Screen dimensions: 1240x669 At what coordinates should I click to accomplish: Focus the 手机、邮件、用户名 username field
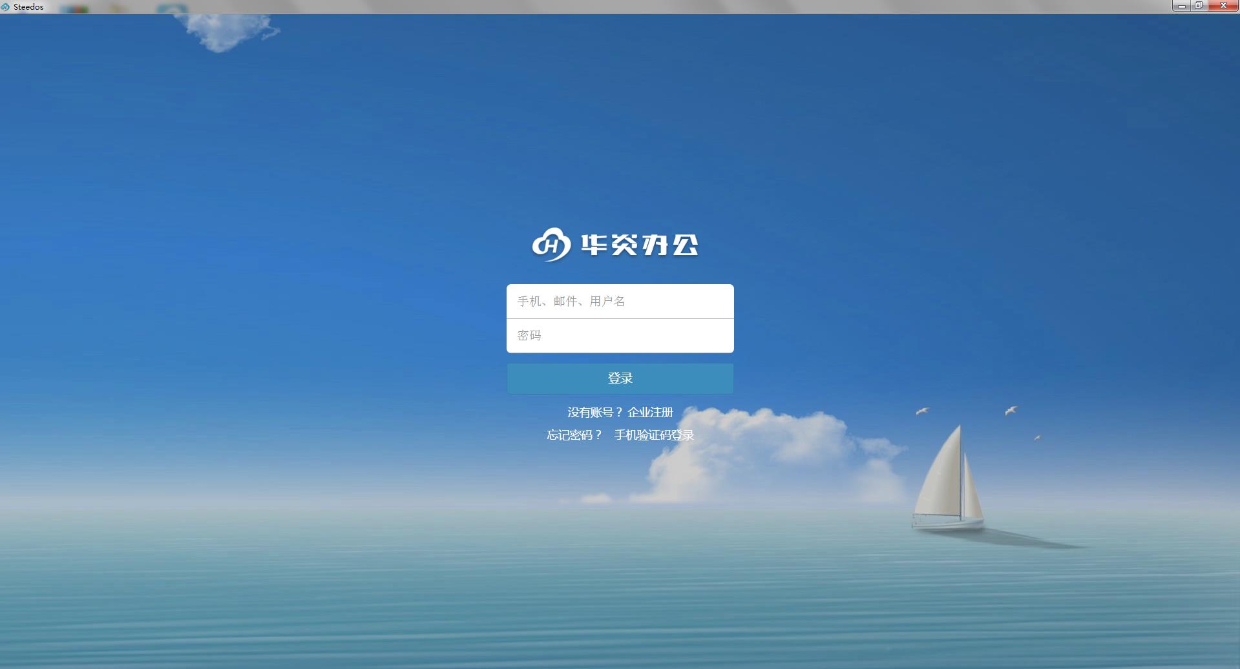pos(619,301)
